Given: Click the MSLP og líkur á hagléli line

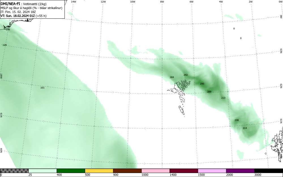Looking at the screenshot, I should coord(31,8).
